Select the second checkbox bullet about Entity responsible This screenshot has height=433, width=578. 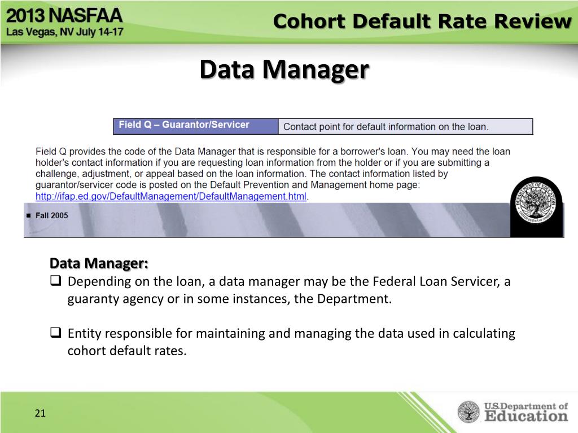[56, 333]
